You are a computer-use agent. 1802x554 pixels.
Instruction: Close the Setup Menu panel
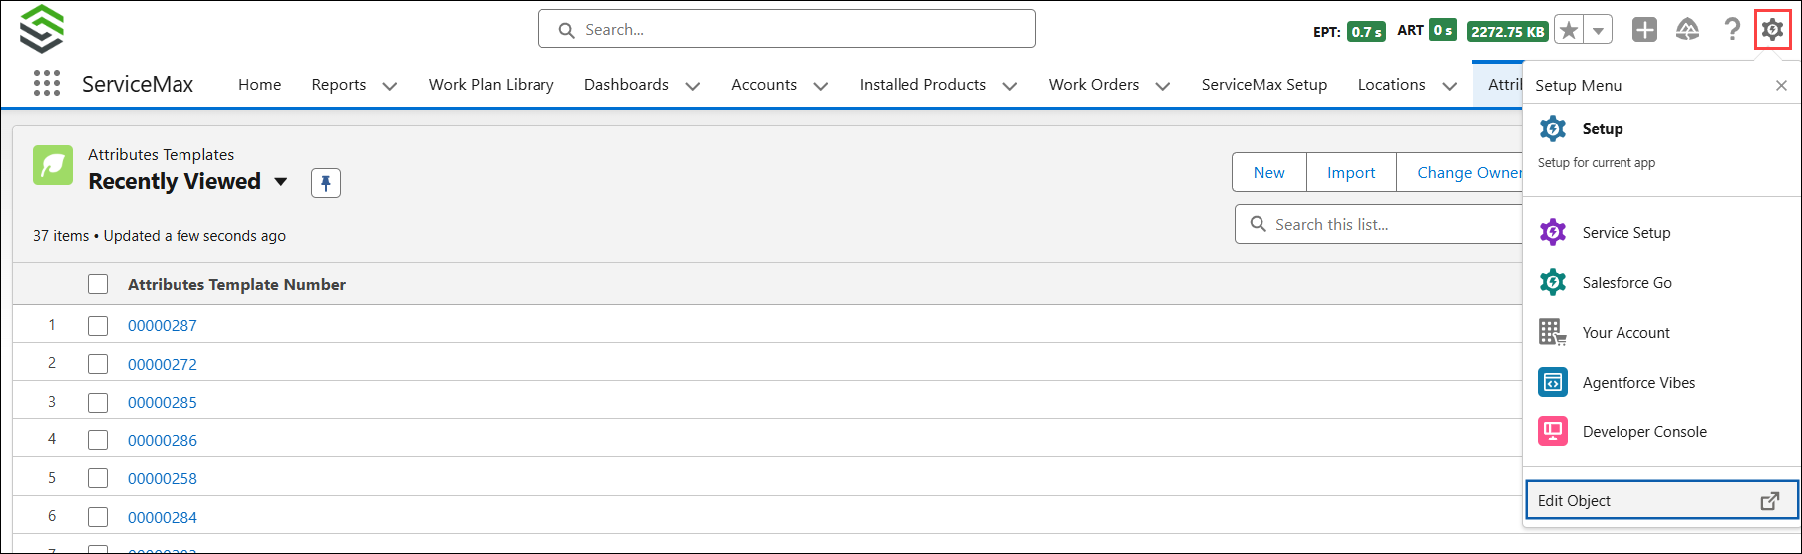[1781, 86]
